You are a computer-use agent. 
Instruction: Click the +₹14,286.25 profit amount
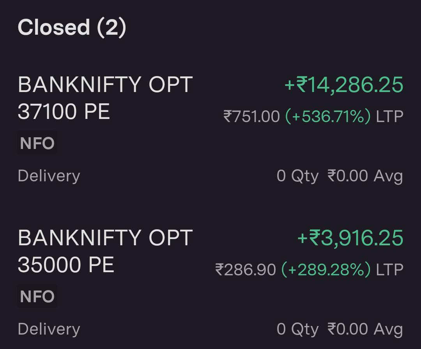coord(344,85)
